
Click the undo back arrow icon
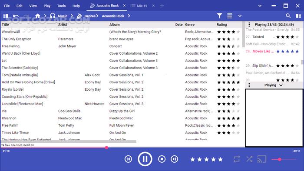click(x=16, y=16)
